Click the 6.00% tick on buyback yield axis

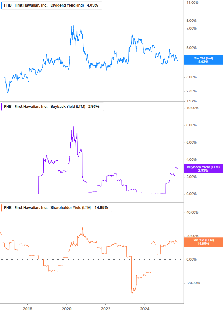(191, 143)
